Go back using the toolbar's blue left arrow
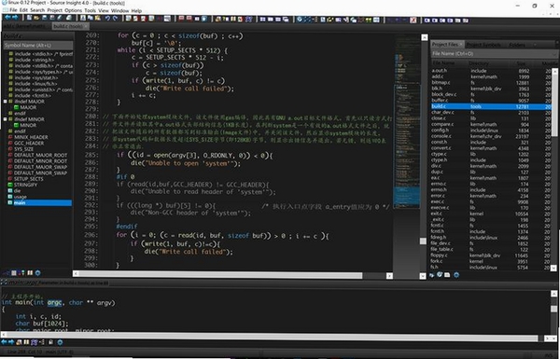 7,18
